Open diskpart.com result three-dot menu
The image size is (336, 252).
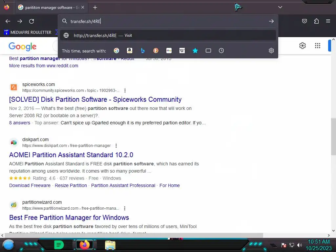click(x=116, y=146)
